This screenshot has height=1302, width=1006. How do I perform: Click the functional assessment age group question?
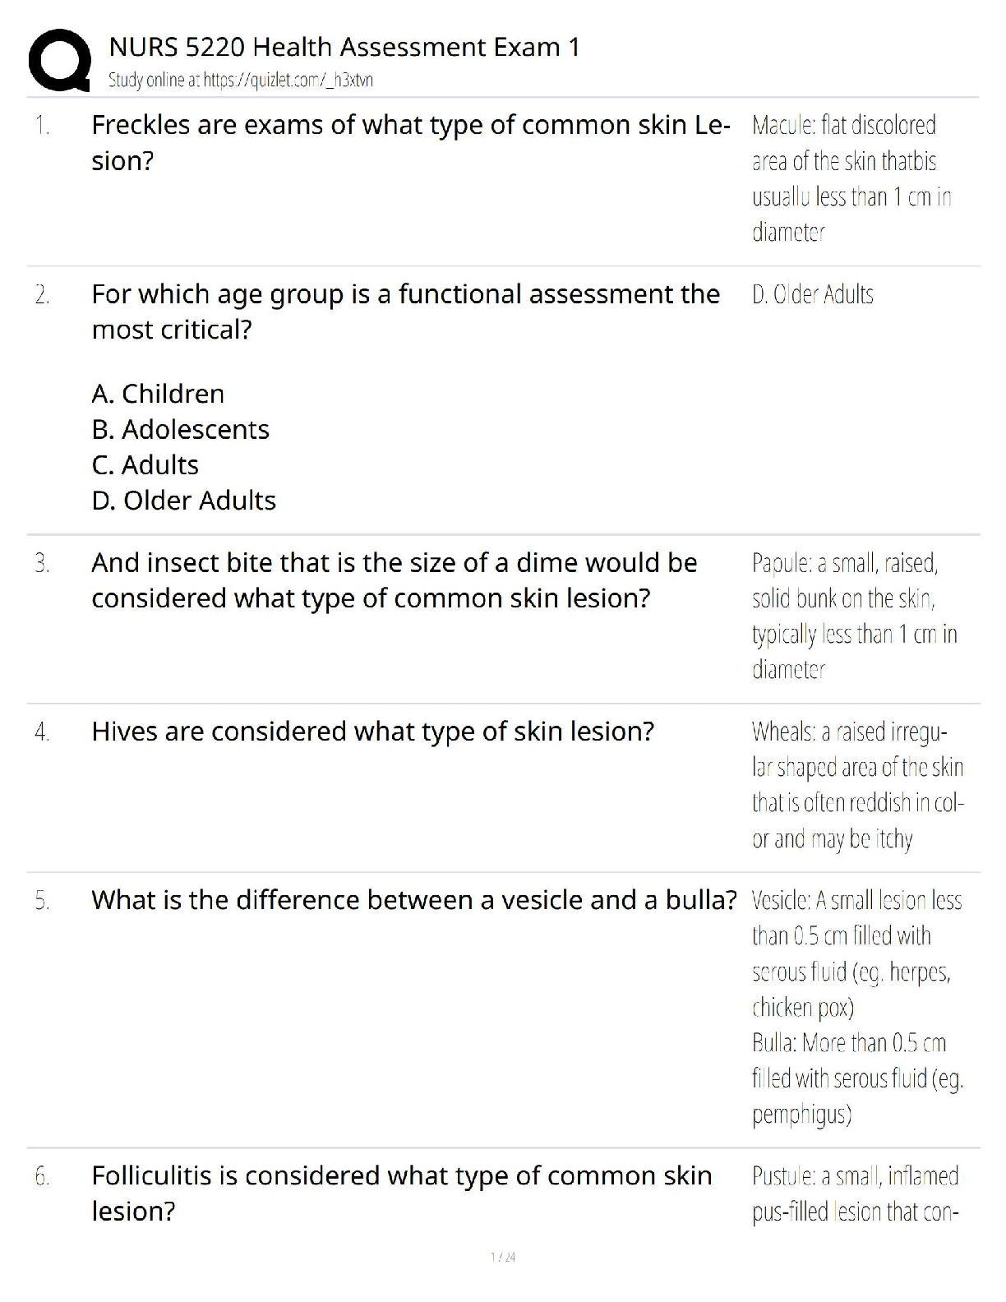[405, 312]
